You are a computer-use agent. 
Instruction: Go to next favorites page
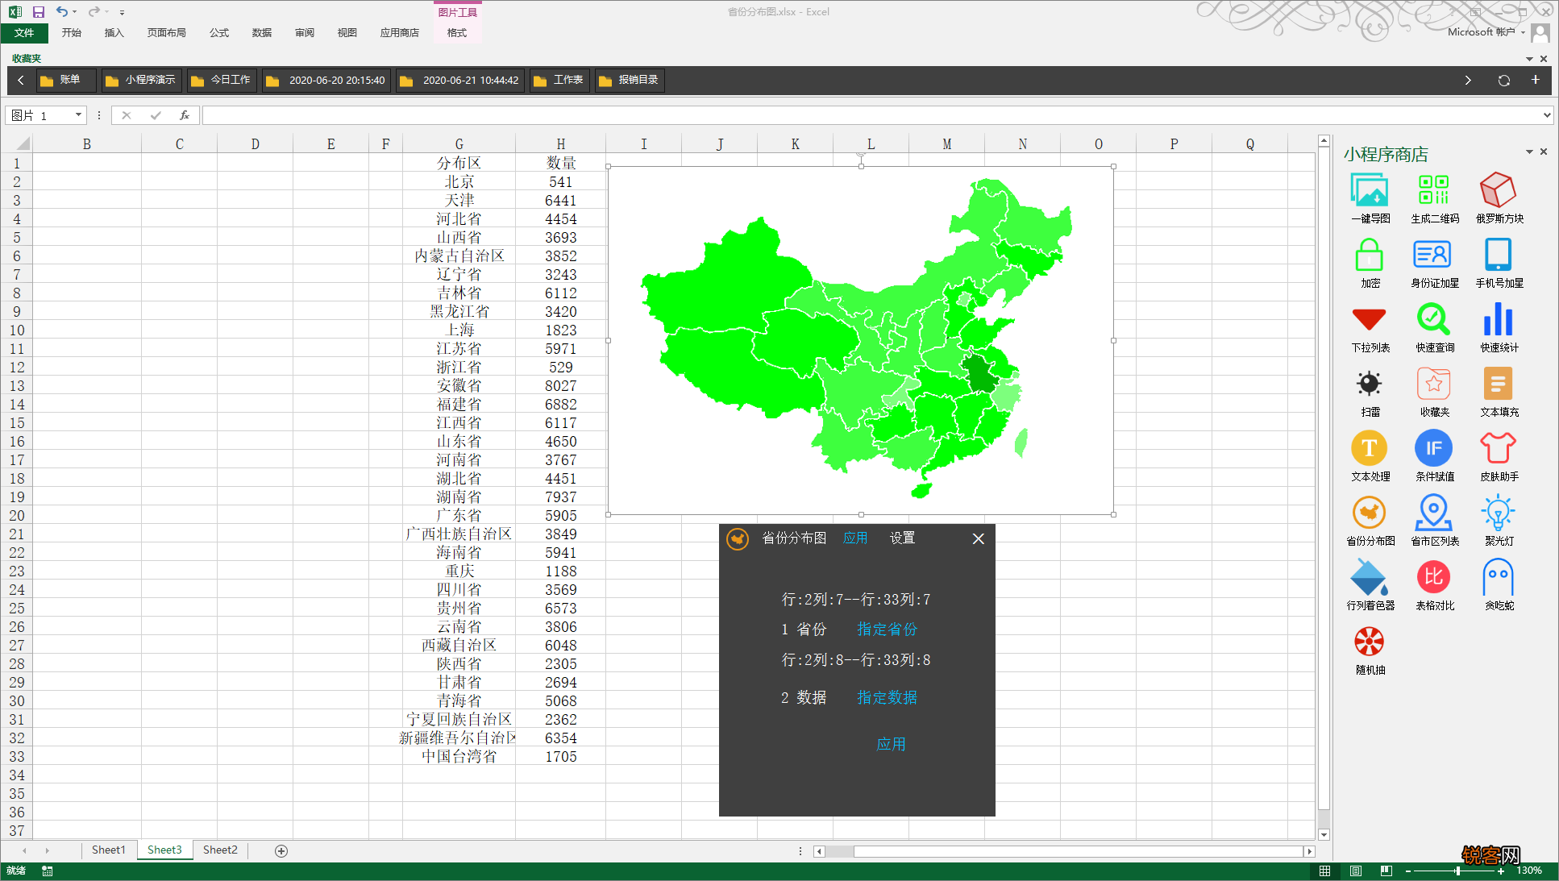point(1468,80)
